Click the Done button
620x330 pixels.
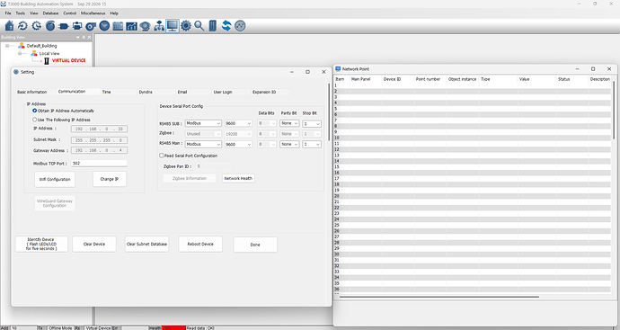coord(255,245)
